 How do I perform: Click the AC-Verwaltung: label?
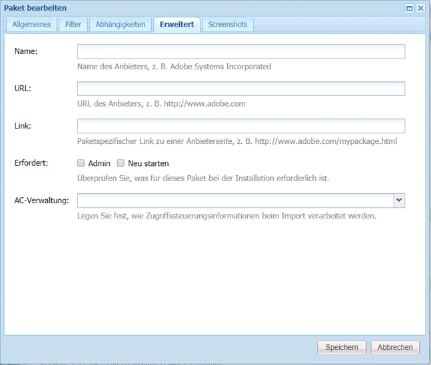41,200
